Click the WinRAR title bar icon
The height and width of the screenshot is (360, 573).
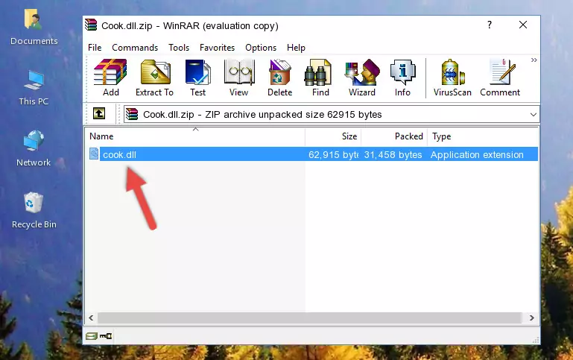pos(91,25)
